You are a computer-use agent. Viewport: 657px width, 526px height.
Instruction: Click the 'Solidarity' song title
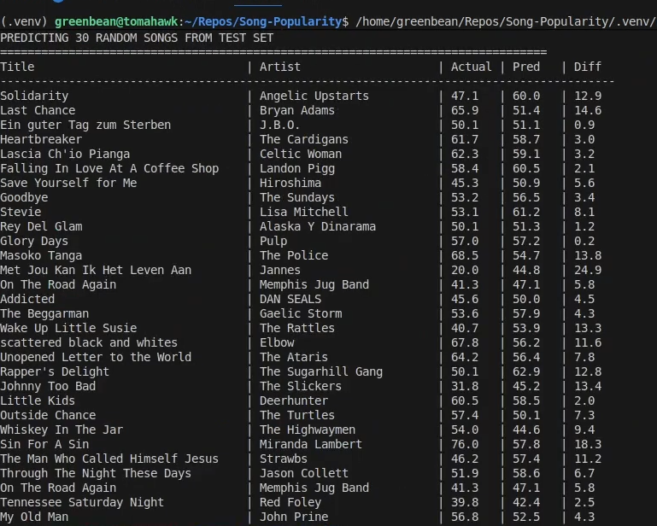[x=34, y=96]
